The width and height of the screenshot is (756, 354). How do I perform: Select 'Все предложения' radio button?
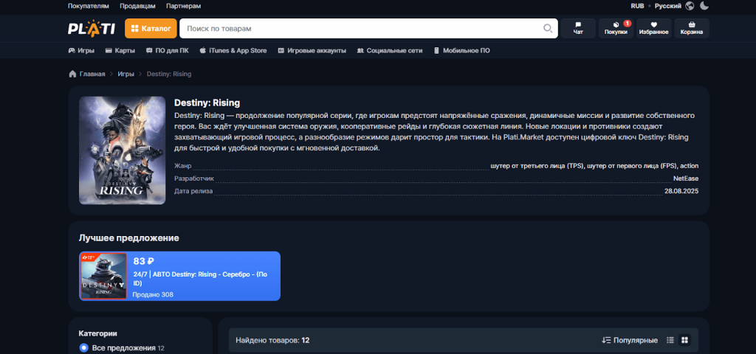(x=84, y=347)
